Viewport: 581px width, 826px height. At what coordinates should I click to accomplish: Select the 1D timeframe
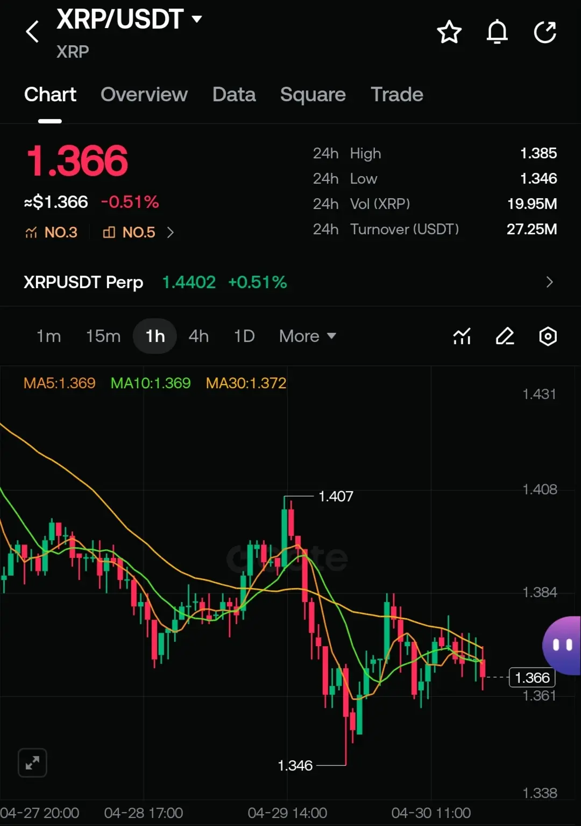(x=244, y=336)
